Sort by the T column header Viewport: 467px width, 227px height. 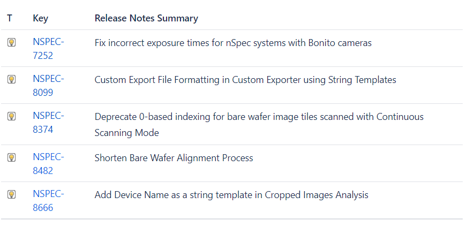tap(10, 18)
